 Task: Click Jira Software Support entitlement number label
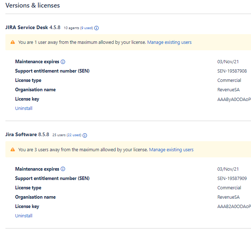point(52,178)
